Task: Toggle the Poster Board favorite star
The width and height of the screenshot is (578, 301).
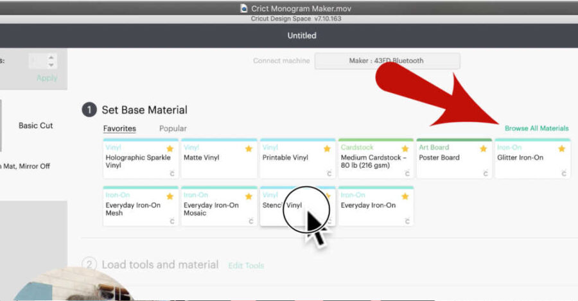Action: [x=483, y=149]
